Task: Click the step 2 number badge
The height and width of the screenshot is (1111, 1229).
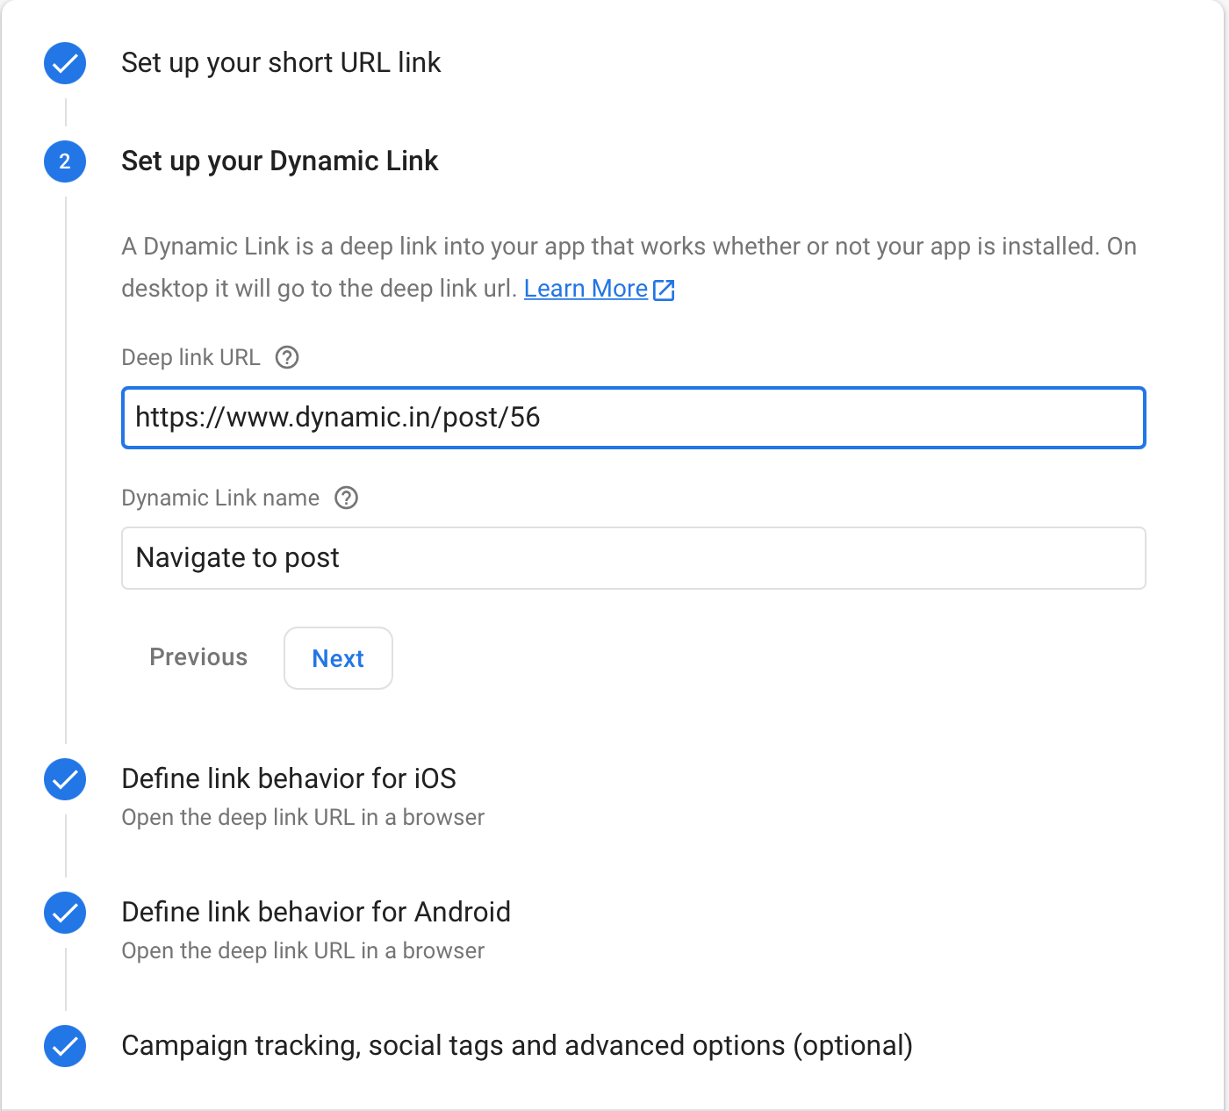Action: (x=65, y=161)
